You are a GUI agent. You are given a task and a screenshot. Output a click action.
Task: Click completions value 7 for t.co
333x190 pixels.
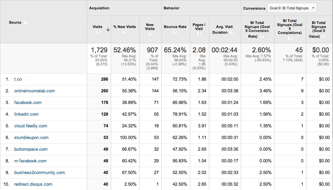tap(302, 79)
